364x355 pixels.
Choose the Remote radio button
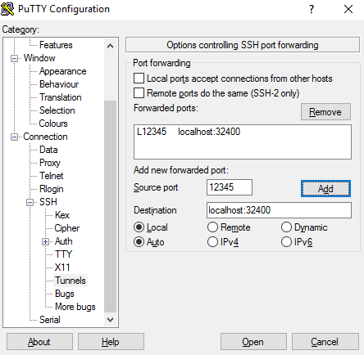point(212,227)
